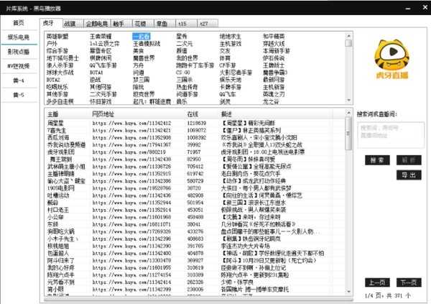Go to previous page with 上一页

(x=377, y=282)
